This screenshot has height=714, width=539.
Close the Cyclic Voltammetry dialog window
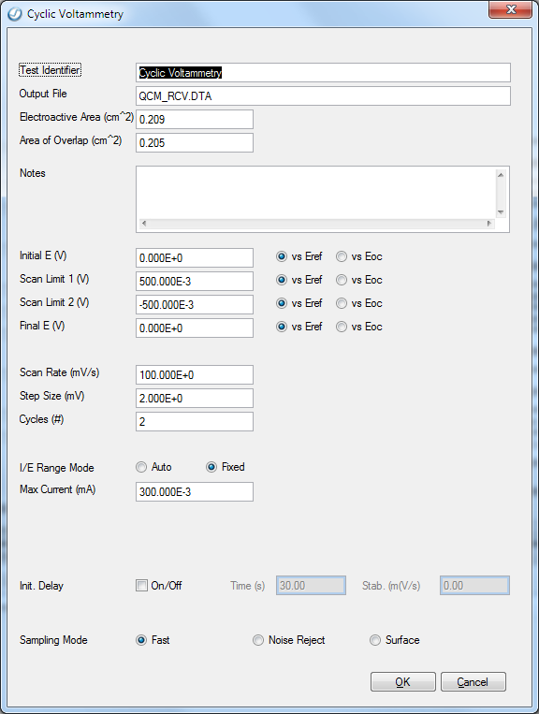click(x=510, y=9)
